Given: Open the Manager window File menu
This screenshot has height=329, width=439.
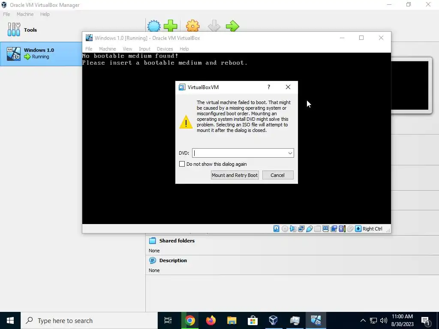Looking at the screenshot, I should click(x=6, y=14).
